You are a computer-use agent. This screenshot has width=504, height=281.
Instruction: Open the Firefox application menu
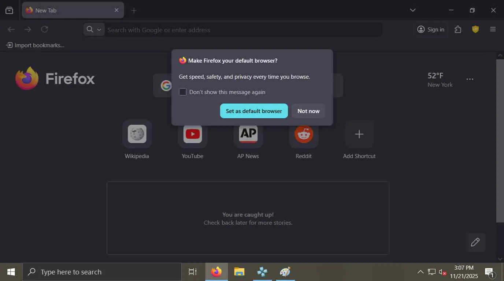point(493,29)
